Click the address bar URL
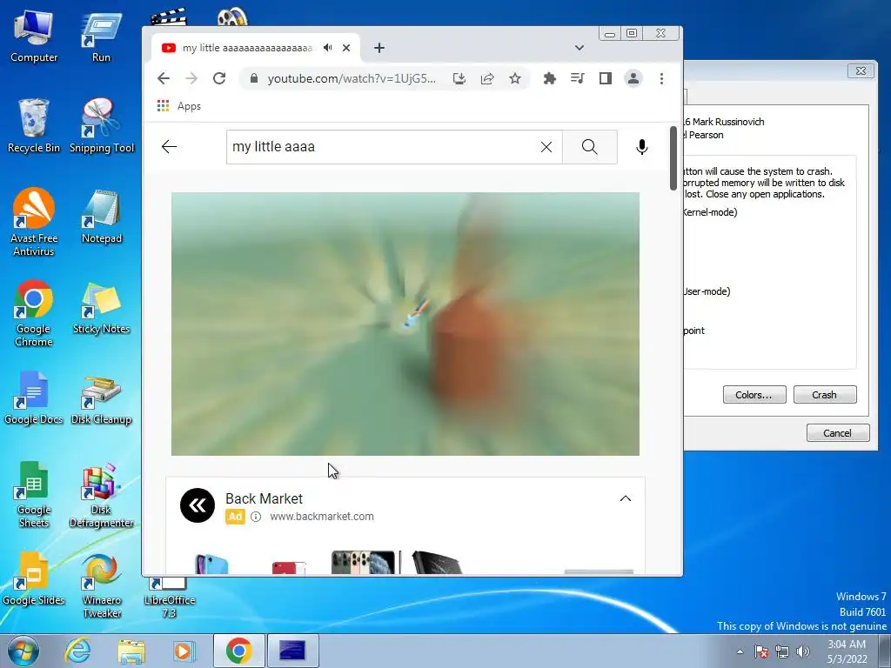 point(352,78)
